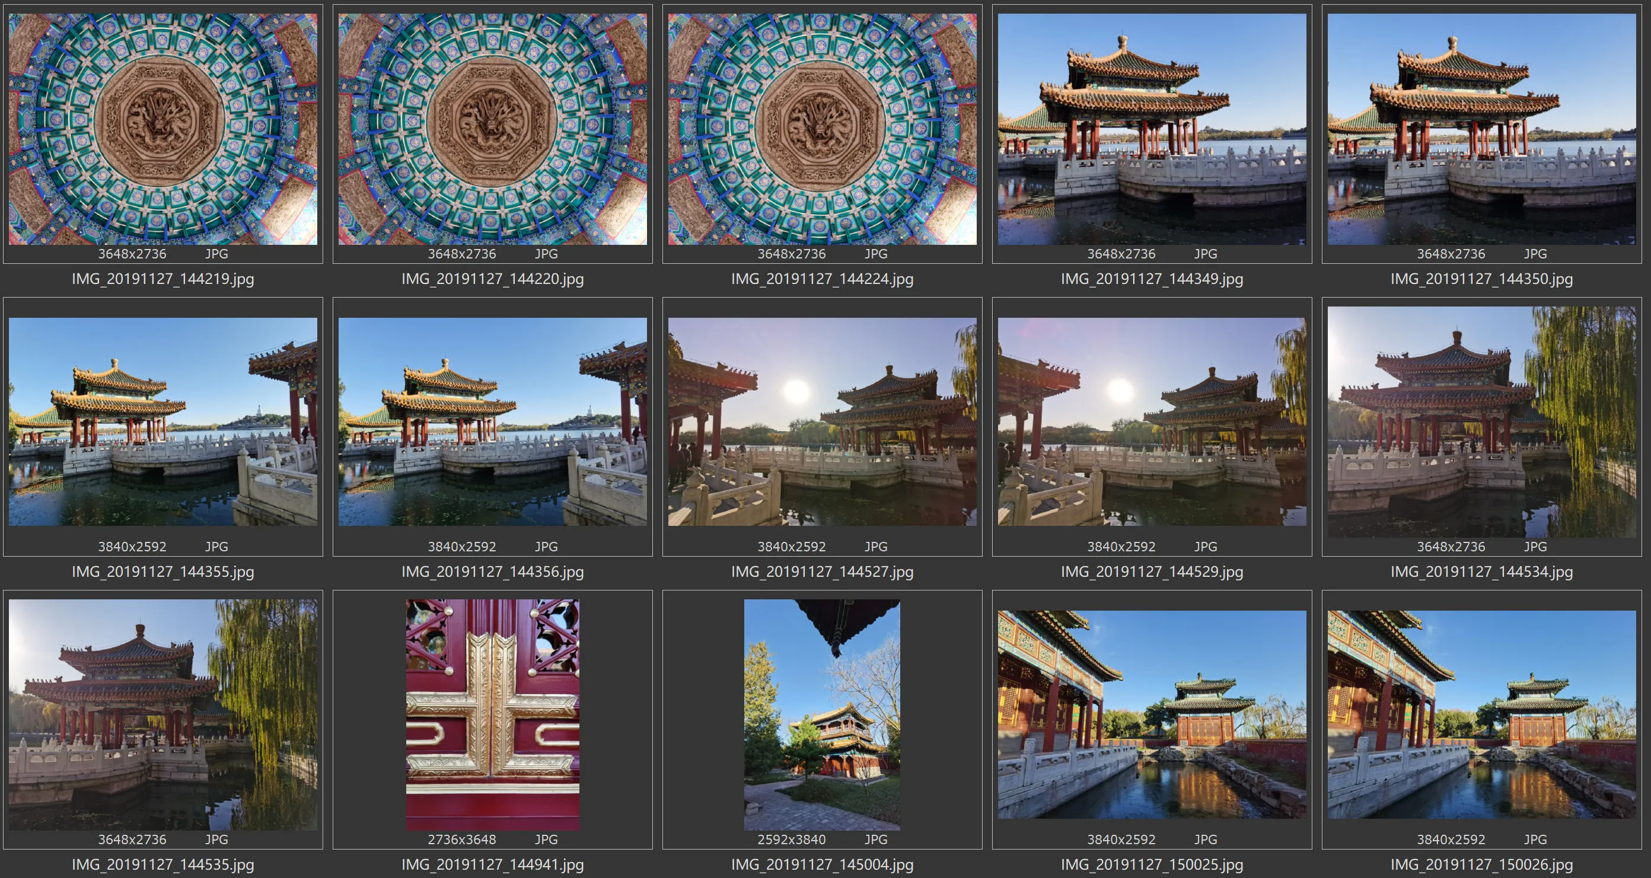Click the JPG format label of IMG_20191127_144529

1206,547
